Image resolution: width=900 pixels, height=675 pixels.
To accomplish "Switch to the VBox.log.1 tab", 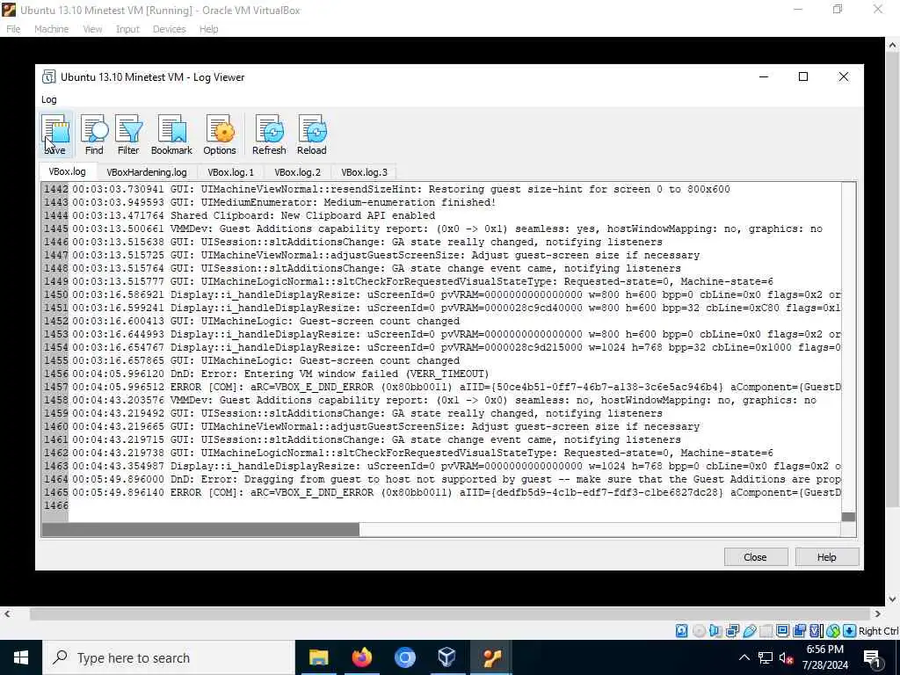I will [231, 172].
